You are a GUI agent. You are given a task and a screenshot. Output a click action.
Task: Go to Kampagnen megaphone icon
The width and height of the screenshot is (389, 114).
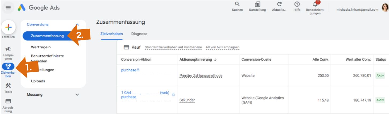(x=8, y=49)
